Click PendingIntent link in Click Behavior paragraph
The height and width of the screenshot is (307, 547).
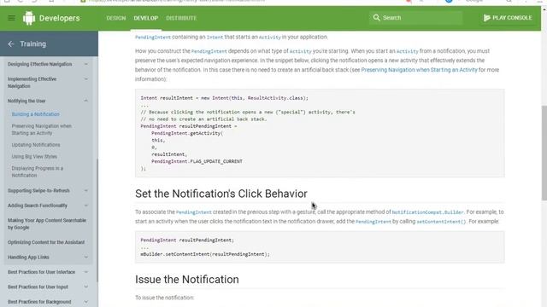194,212
